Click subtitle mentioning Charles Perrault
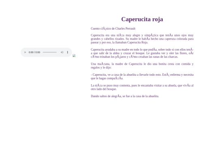219x164 pixels. point(113,29)
